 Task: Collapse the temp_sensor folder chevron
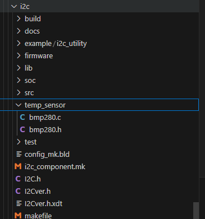coord(18,105)
